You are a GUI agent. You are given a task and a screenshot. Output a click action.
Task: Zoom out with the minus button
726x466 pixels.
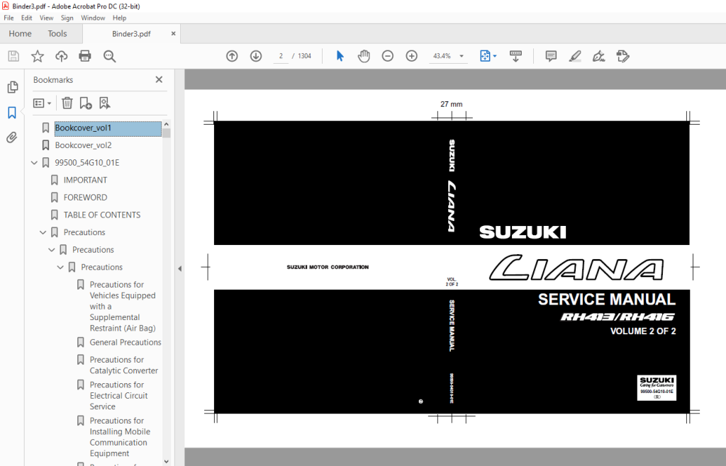(388, 56)
